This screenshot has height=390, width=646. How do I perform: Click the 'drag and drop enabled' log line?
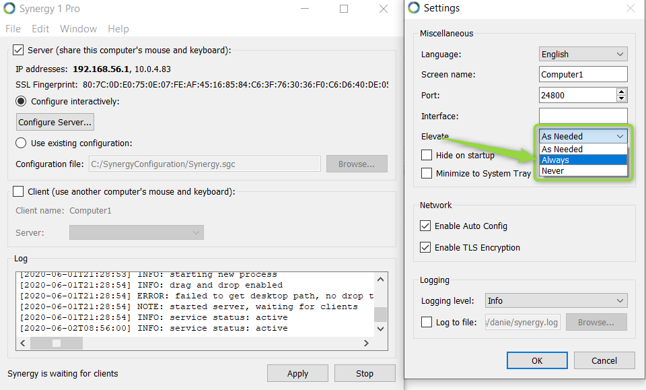point(151,286)
